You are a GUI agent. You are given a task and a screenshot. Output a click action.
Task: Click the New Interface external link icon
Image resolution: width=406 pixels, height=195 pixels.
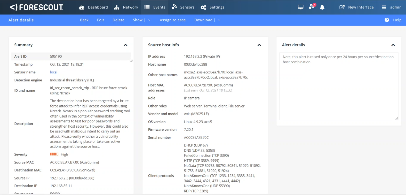pos(342,7)
